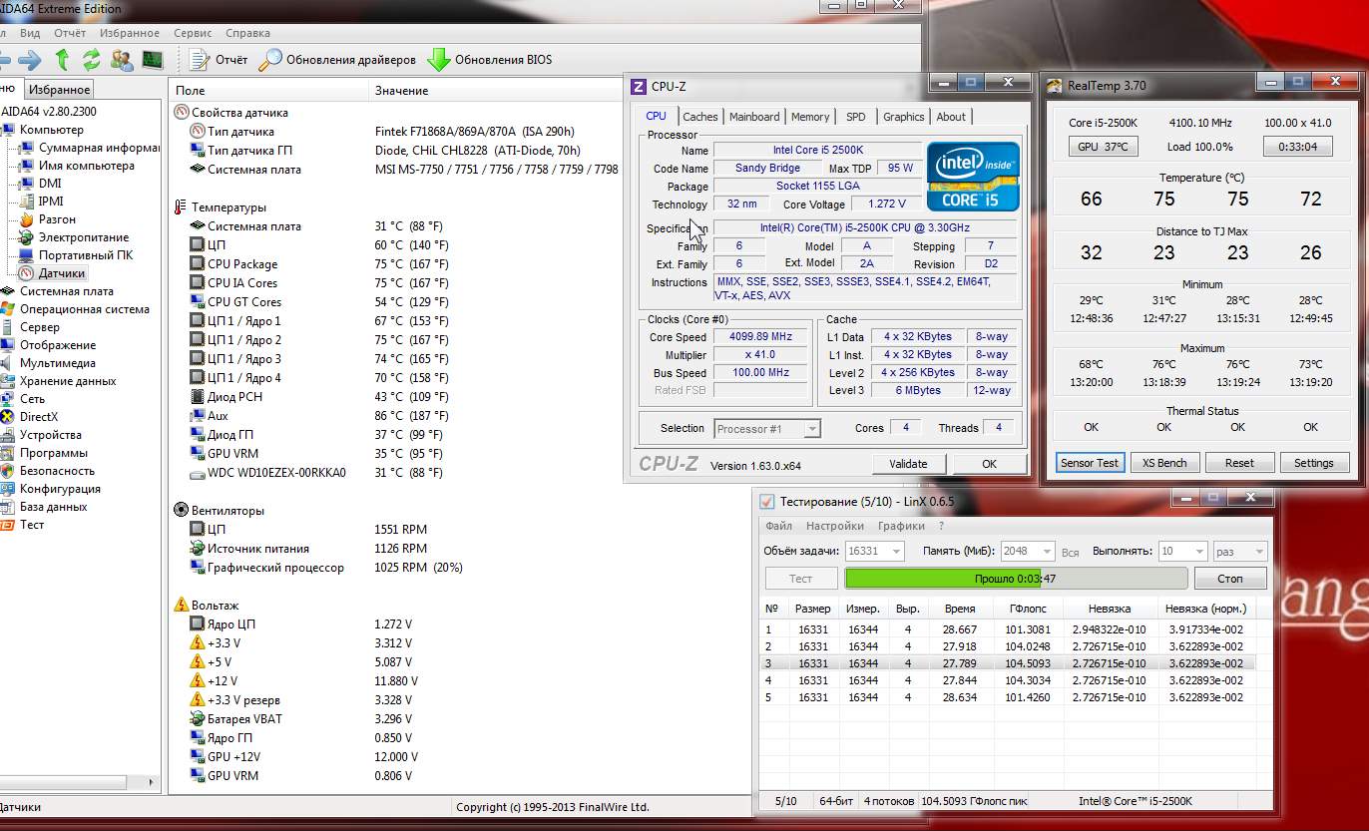Open the Память dropdown showing 2048
The height and width of the screenshot is (831, 1369).
1027,551
